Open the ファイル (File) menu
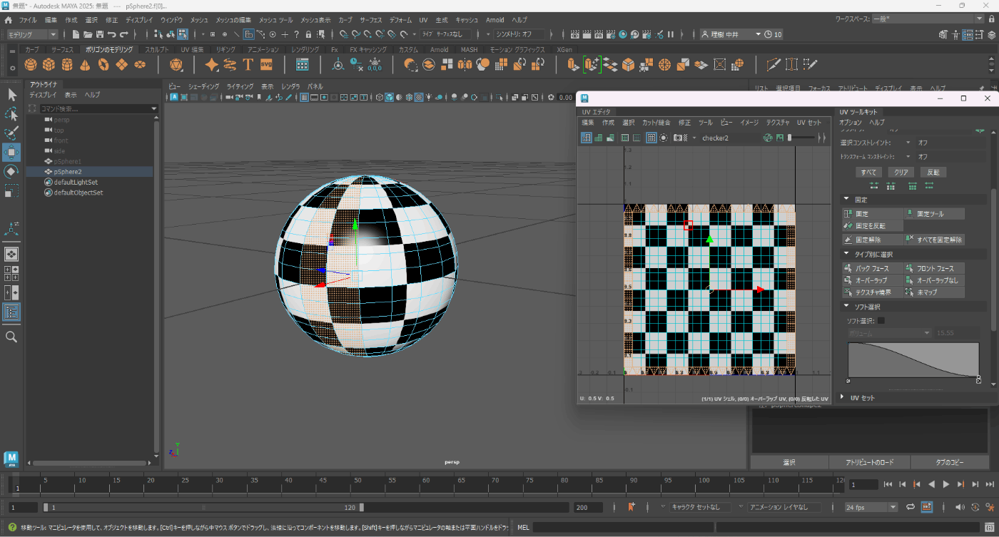The height and width of the screenshot is (537, 999). (x=28, y=20)
